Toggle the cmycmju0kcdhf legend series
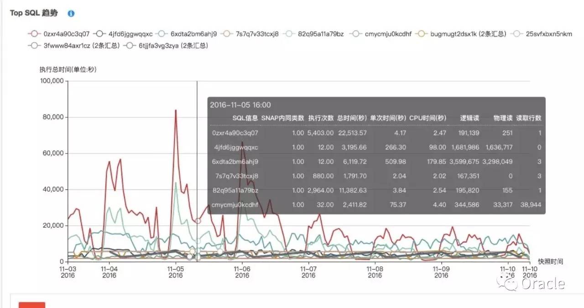The width and height of the screenshot is (584, 308). point(381,34)
